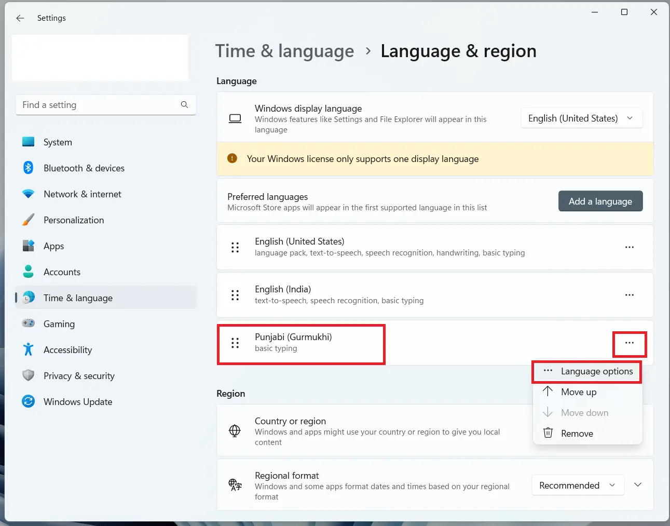Viewport: 670px width, 526px height.
Task: Open Privacy & security settings label
Action: pyautogui.click(x=79, y=376)
